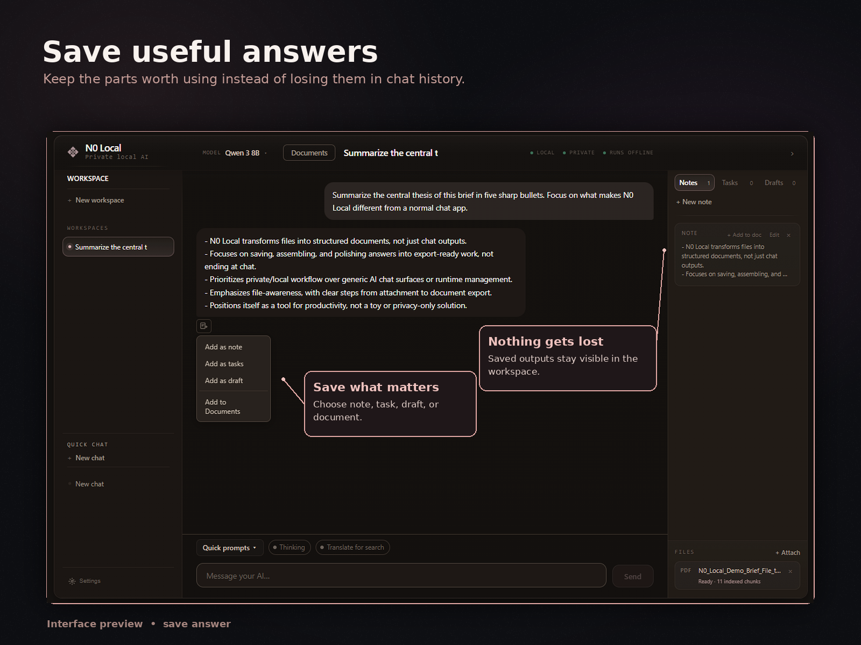Viewport: 861px width, 645px height.
Task: Toggle the Thinking option
Action: point(290,547)
